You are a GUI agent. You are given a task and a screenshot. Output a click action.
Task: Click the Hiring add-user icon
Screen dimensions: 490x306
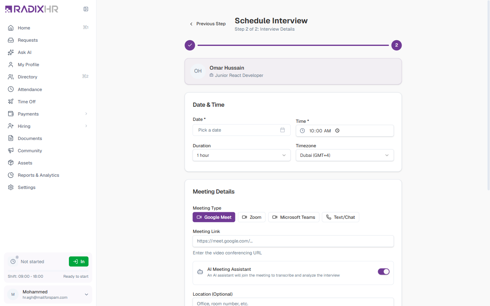(11, 126)
